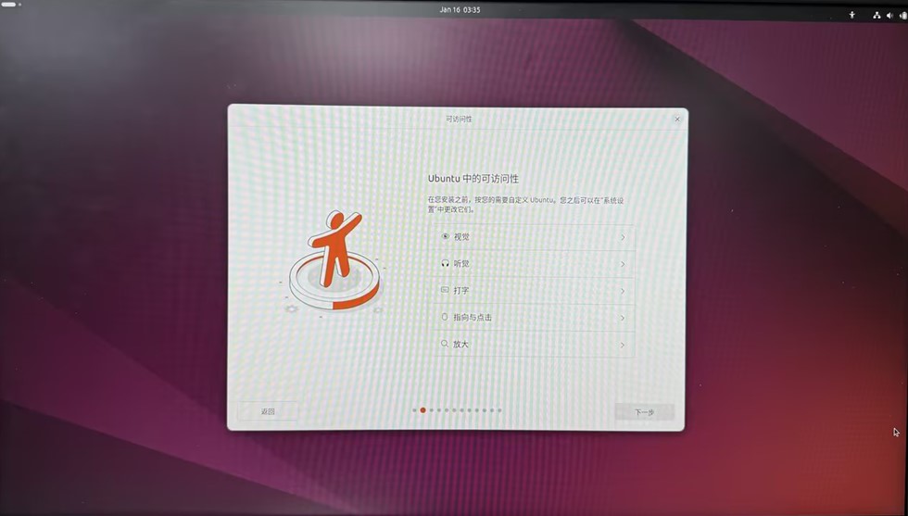Click the volume speaker icon in the top bar

889,16
